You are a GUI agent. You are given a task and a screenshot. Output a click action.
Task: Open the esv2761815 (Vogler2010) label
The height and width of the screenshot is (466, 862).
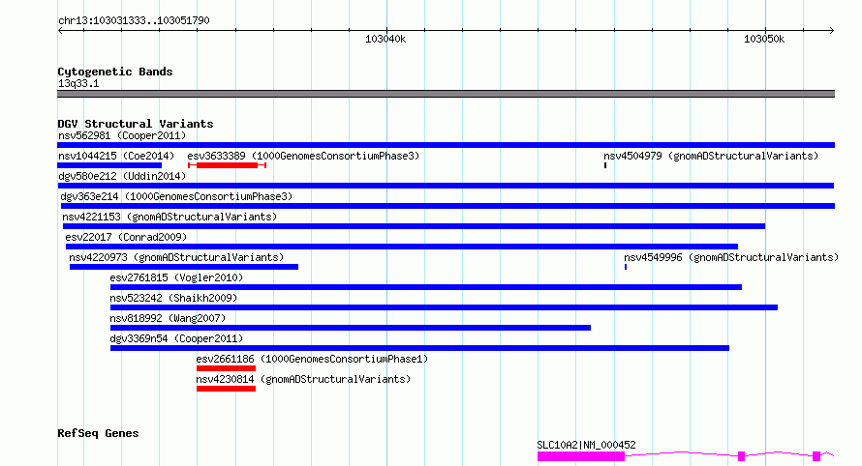176,277
